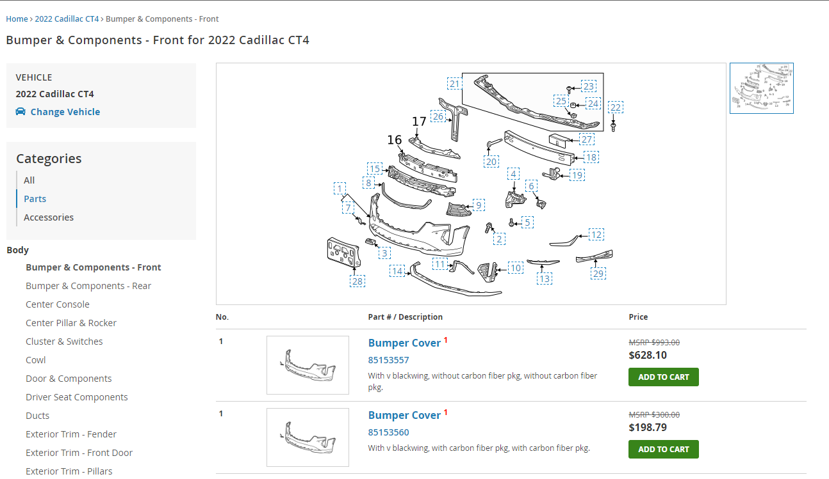The height and width of the screenshot is (479, 829).
Task: Click the Change Vehicle link
Action: pos(65,112)
